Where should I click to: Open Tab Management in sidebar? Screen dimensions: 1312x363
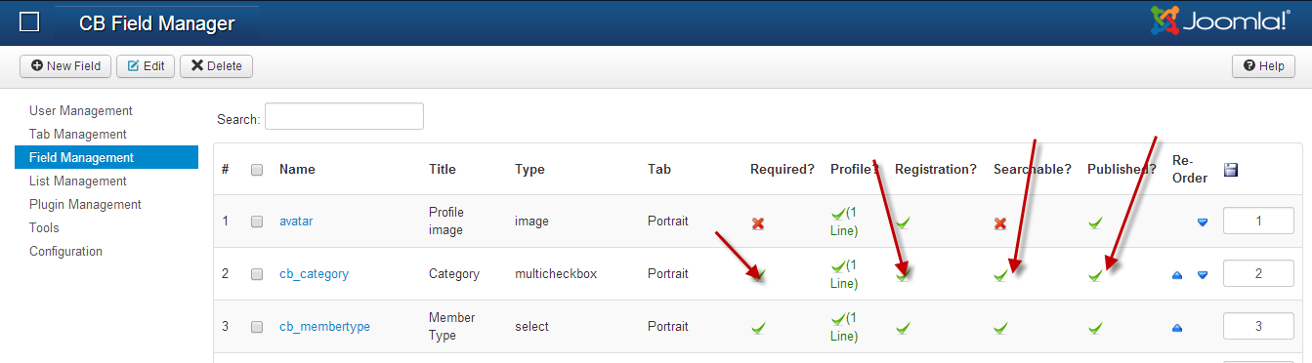tap(78, 135)
